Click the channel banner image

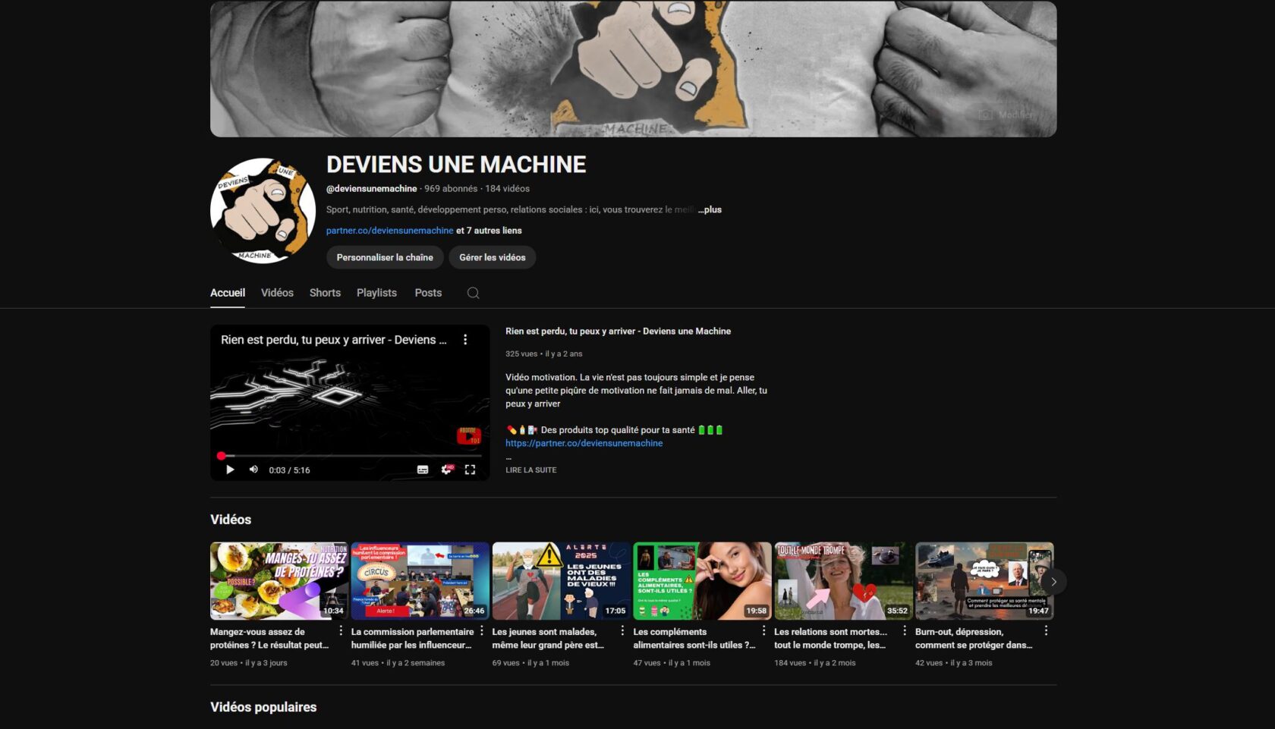[633, 68]
